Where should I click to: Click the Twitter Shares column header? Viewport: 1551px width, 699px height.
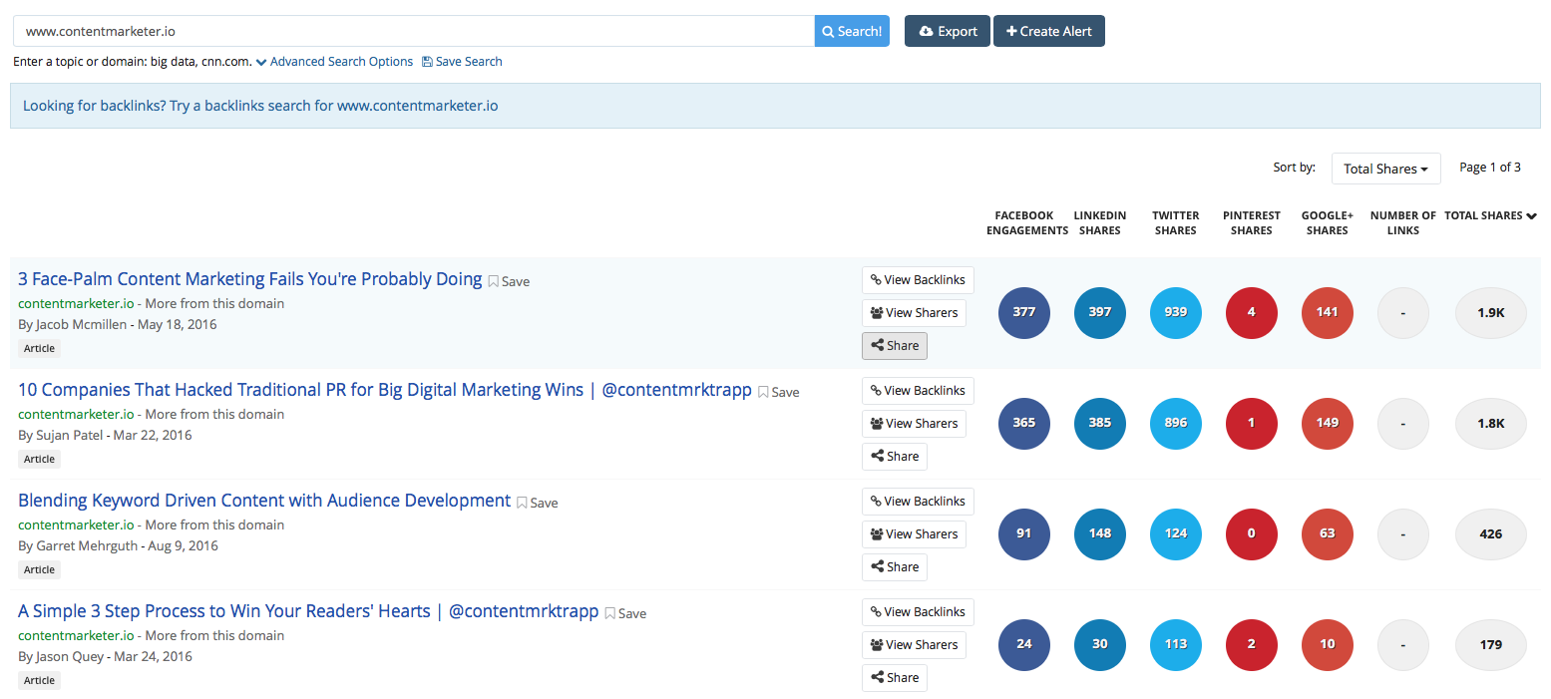point(1176,222)
